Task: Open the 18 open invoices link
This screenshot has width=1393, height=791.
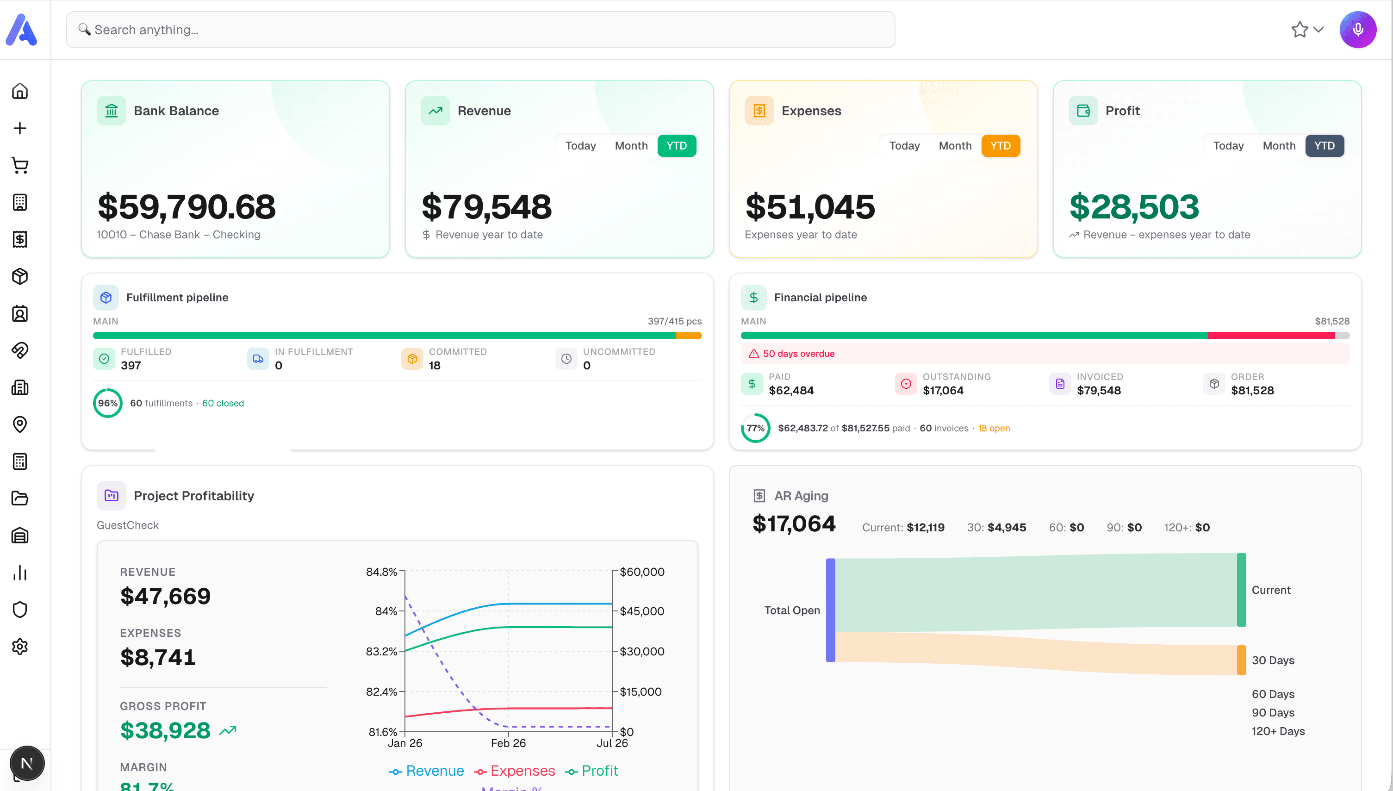Action: 994,428
